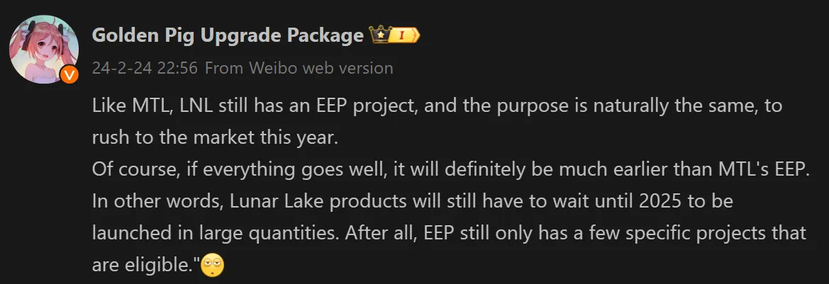Click the gold crown membership icon
The image size is (829, 284).
379,35
